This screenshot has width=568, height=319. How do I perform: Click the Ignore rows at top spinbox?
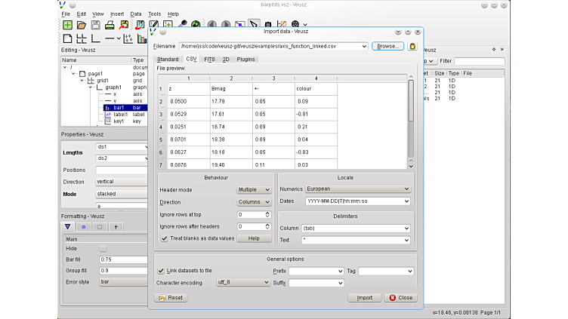[254, 214]
